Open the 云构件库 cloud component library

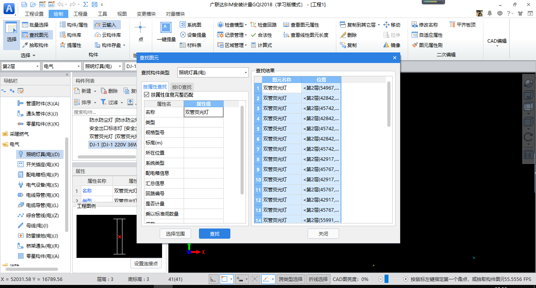[108, 35]
